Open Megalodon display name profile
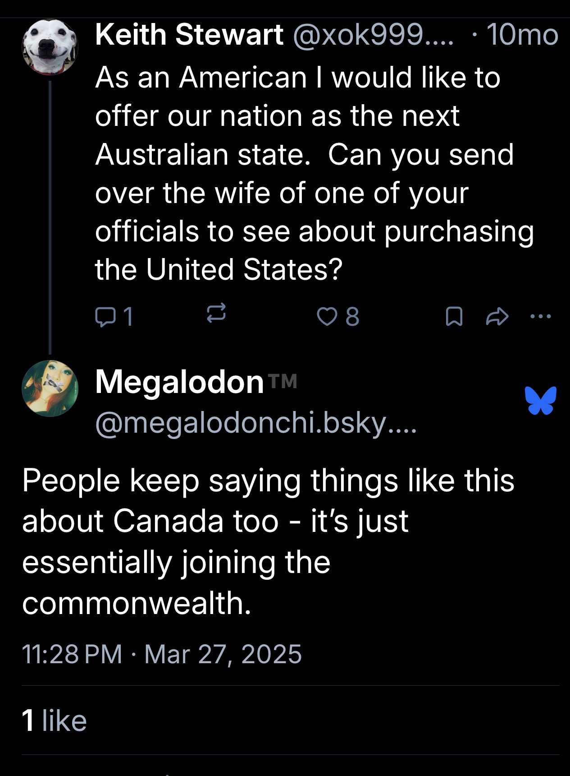 (x=179, y=382)
